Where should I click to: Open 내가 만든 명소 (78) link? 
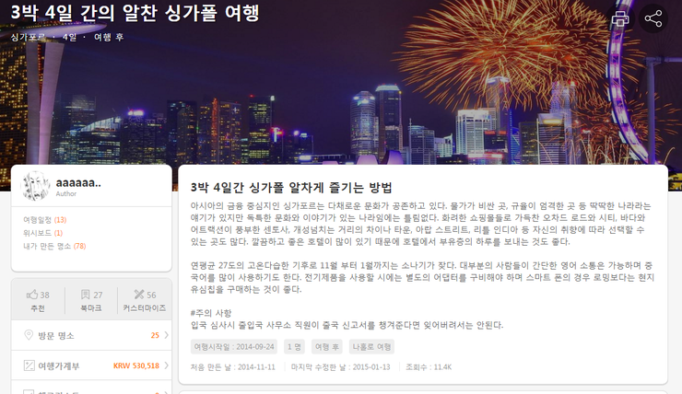(54, 246)
